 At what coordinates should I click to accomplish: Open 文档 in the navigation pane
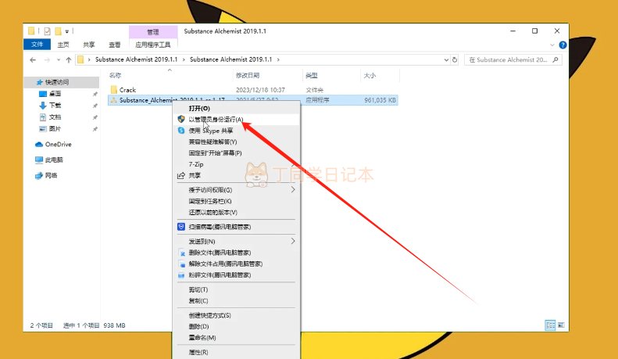pos(55,117)
